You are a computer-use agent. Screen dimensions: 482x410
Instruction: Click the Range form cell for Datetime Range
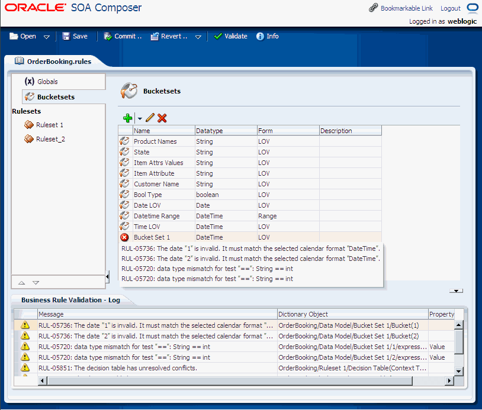[x=288, y=216]
